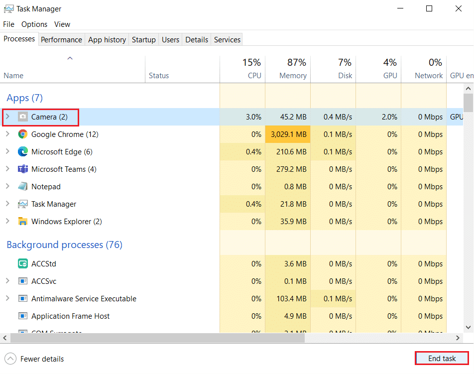Screen dimensions: 474x374
Task: Click the ACCSvc process icon
Action: pos(23,281)
